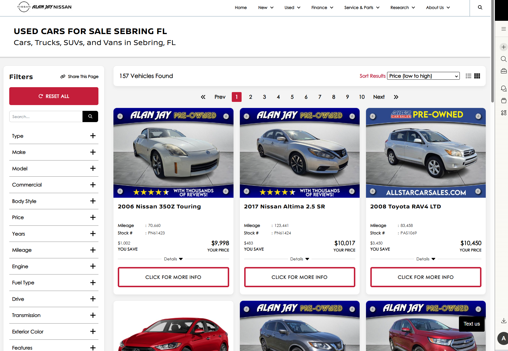Expand the Fuel Type filter
This screenshot has height=351, width=508.
click(54, 283)
